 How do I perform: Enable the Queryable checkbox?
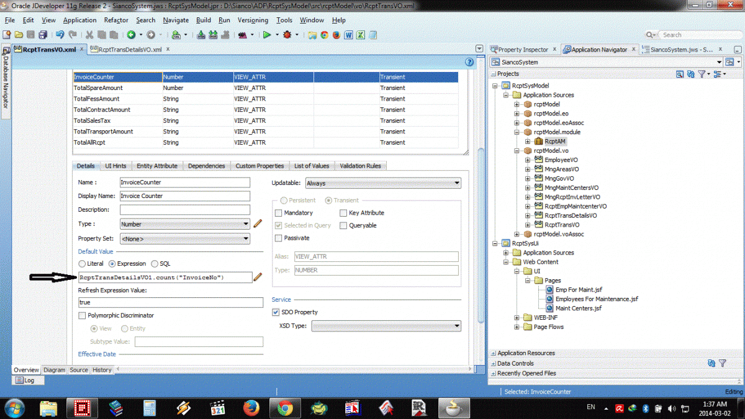(344, 225)
